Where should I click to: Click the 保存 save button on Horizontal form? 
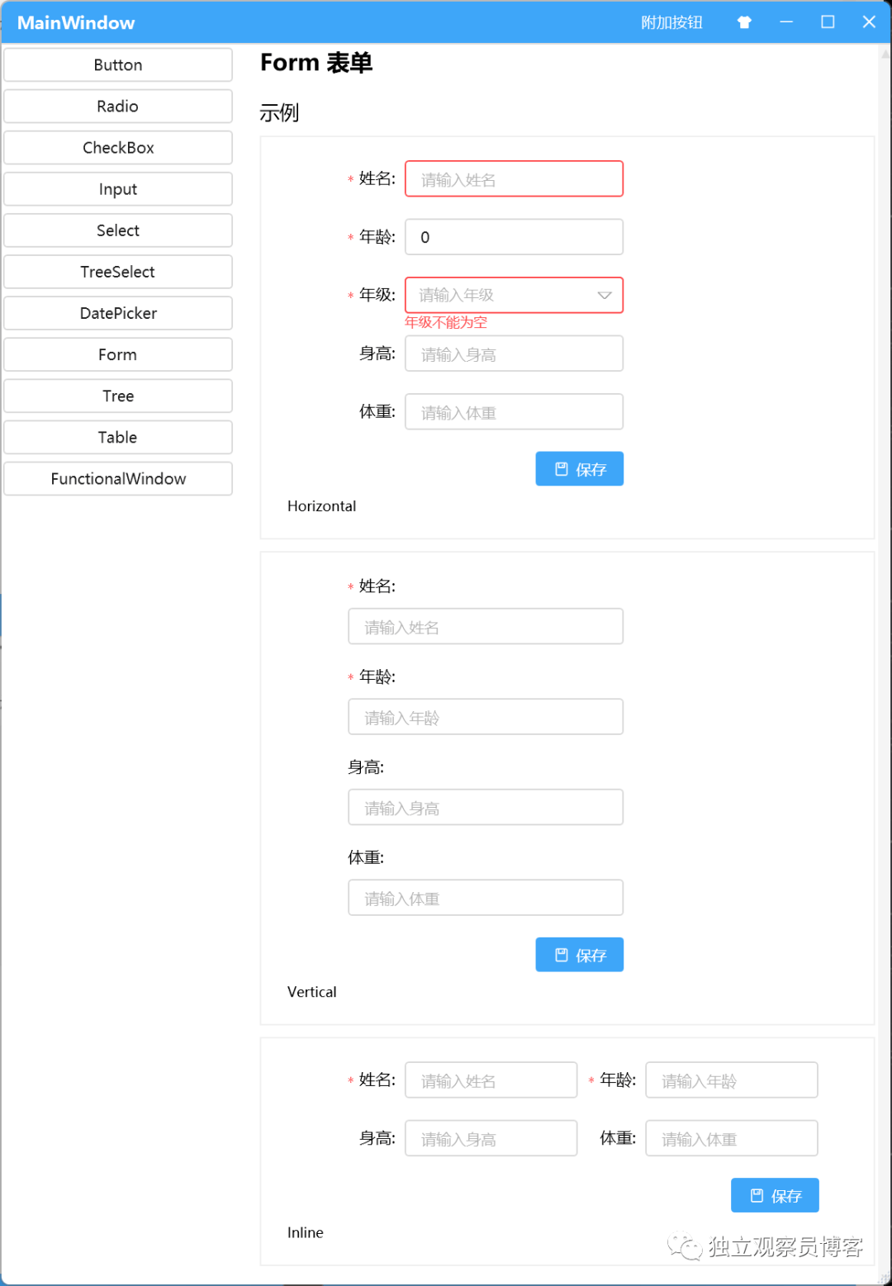click(579, 468)
